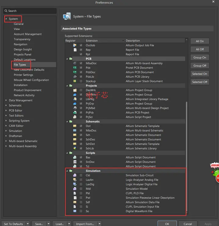Open the Mouse Wheel Configuration page
The height and width of the screenshot is (226, 219).
tap(31, 80)
